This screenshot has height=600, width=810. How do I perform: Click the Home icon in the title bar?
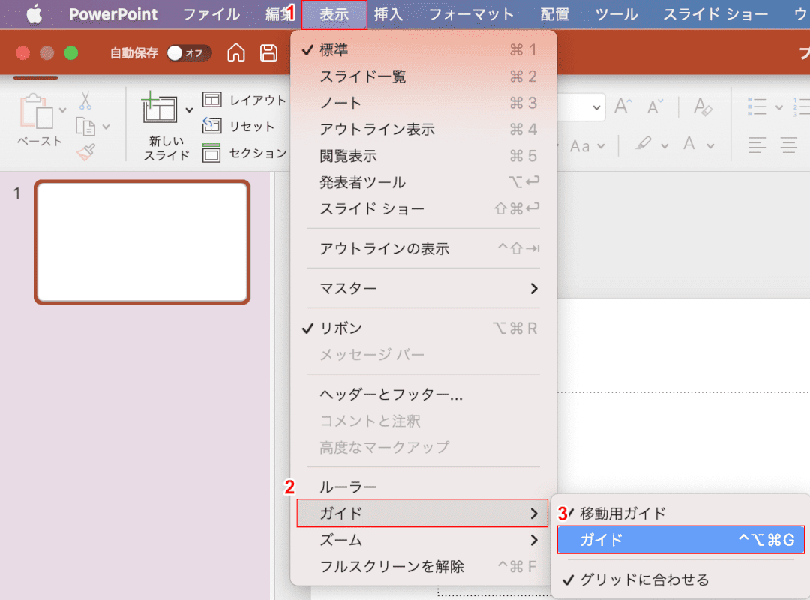pos(236,52)
